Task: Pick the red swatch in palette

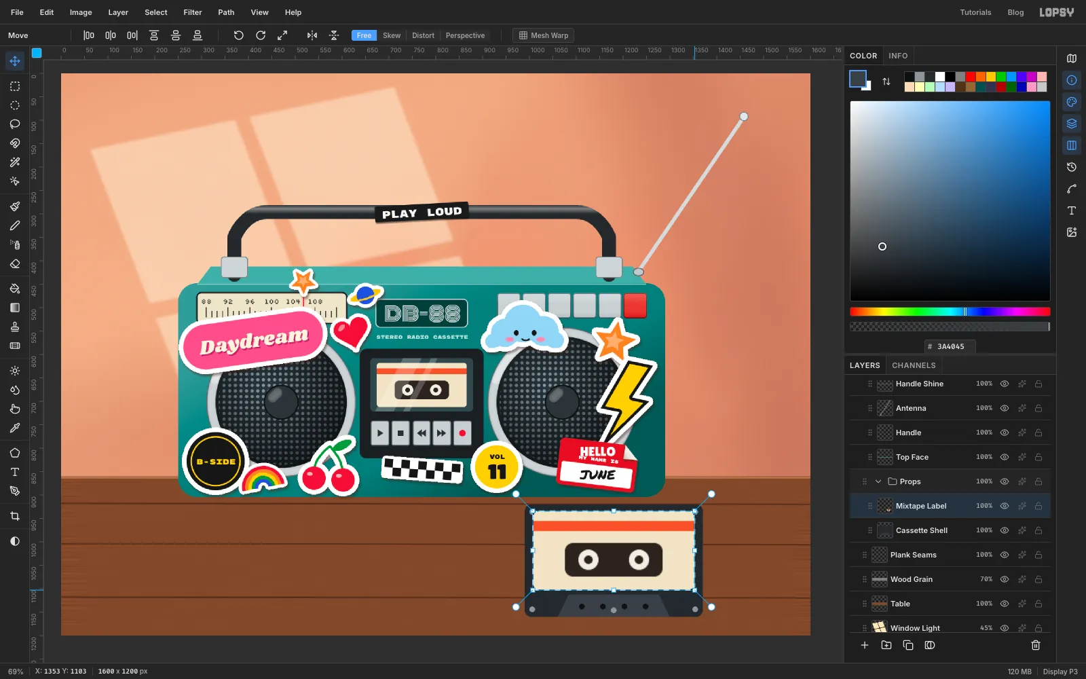Action: [x=971, y=77]
